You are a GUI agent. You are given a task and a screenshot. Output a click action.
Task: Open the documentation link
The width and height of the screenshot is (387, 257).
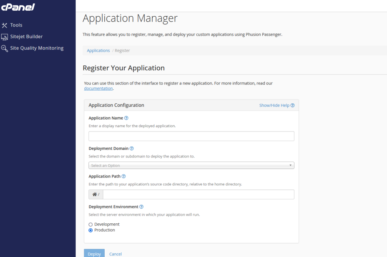pyautogui.click(x=98, y=89)
